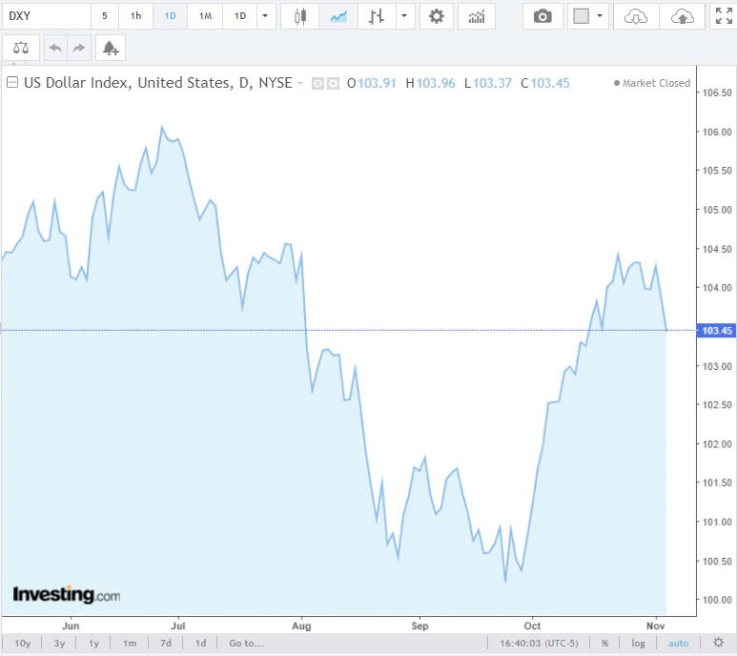737x656 pixels.
Task: Load chart layout with cloud download icon
Action: click(636, 16)
